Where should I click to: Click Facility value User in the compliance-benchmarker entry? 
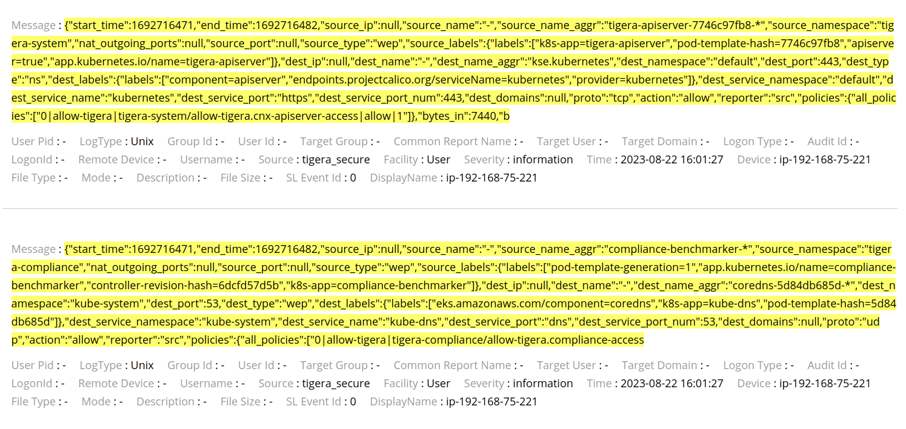click(439, 384)
